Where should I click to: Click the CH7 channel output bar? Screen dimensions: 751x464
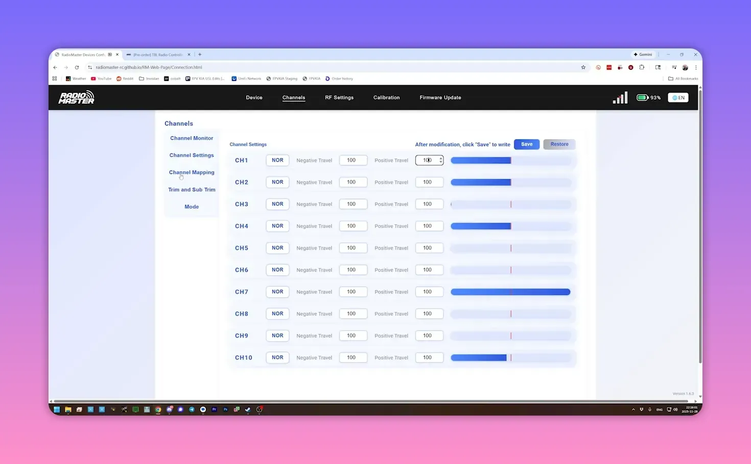(510, 292)
